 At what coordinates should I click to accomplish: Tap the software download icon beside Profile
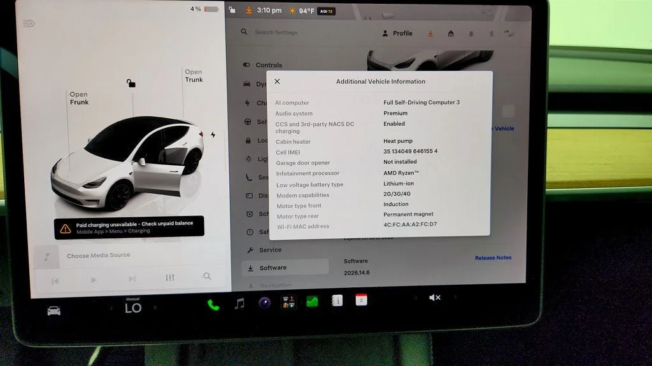pos(430,34)
